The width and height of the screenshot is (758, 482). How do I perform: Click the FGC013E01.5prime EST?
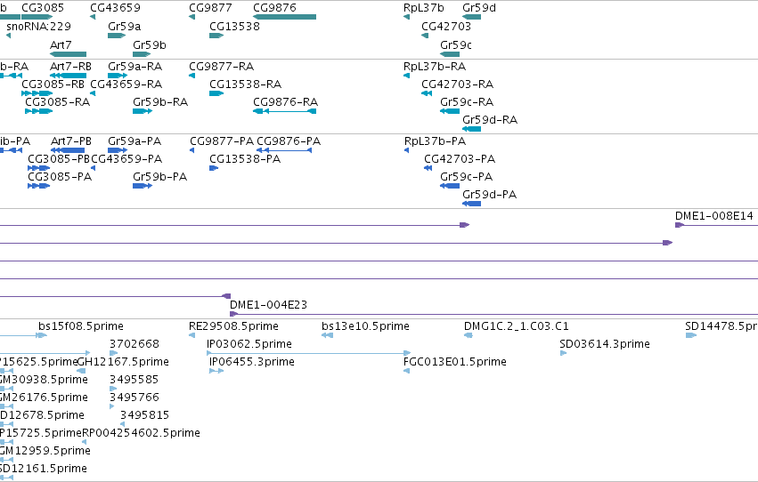click(x=406, y=371)
